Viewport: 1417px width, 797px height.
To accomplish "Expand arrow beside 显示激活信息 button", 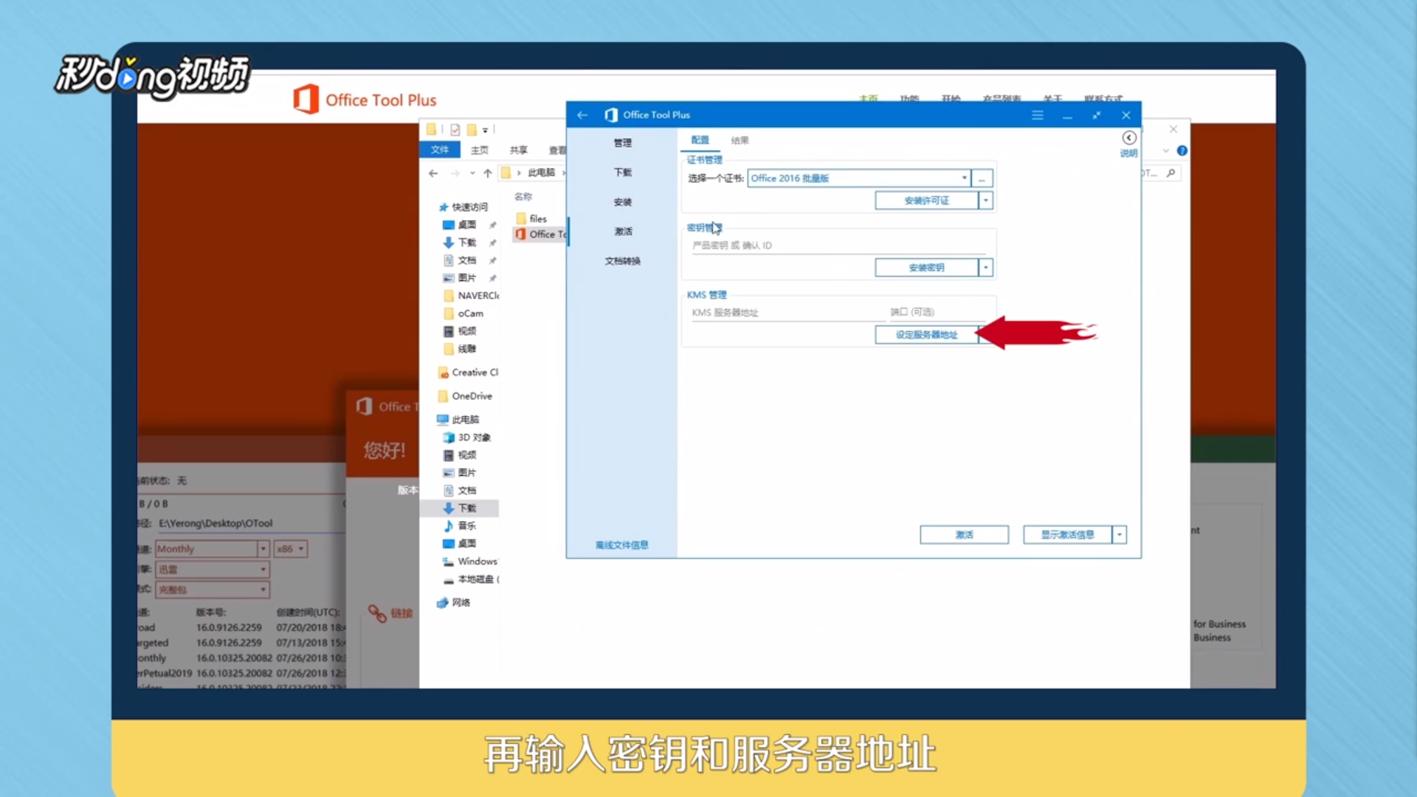I will click(x=1120, y=535).
